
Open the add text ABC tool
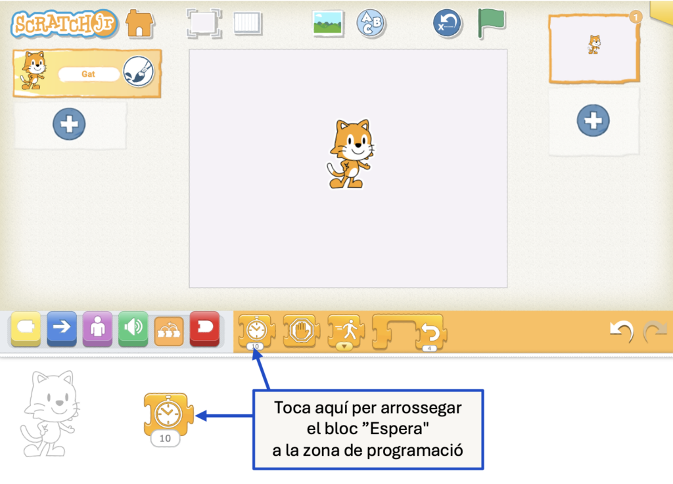tap(371, 23)
